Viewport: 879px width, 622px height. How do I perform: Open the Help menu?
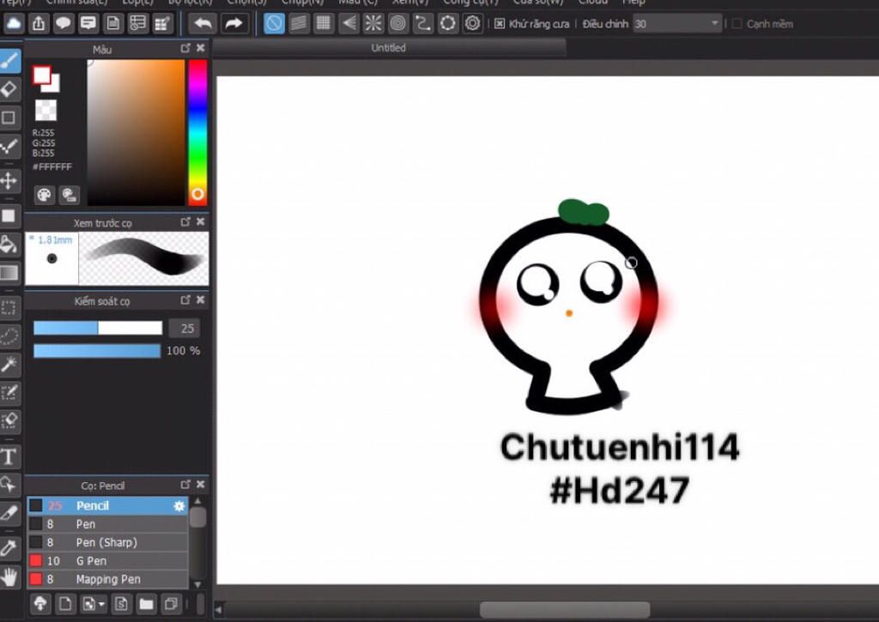(x=634, y=3)
